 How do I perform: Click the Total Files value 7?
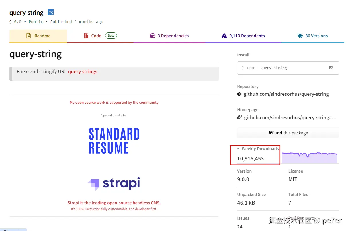(290, 203)
